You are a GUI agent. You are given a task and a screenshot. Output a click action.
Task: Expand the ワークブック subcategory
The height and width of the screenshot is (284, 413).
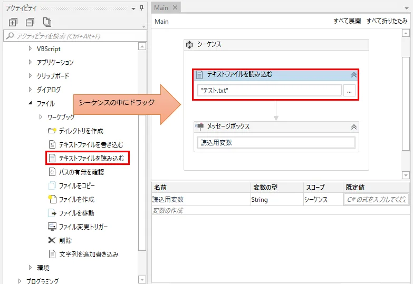[x=41, y=116]
